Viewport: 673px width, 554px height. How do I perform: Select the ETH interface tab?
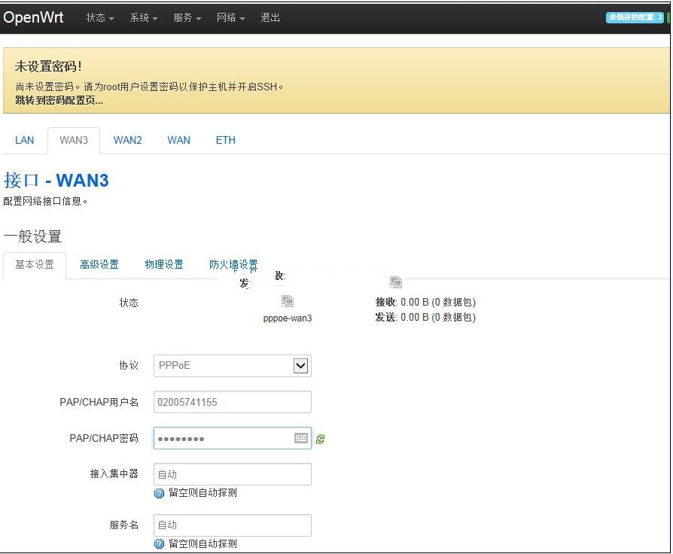point(226,140)
